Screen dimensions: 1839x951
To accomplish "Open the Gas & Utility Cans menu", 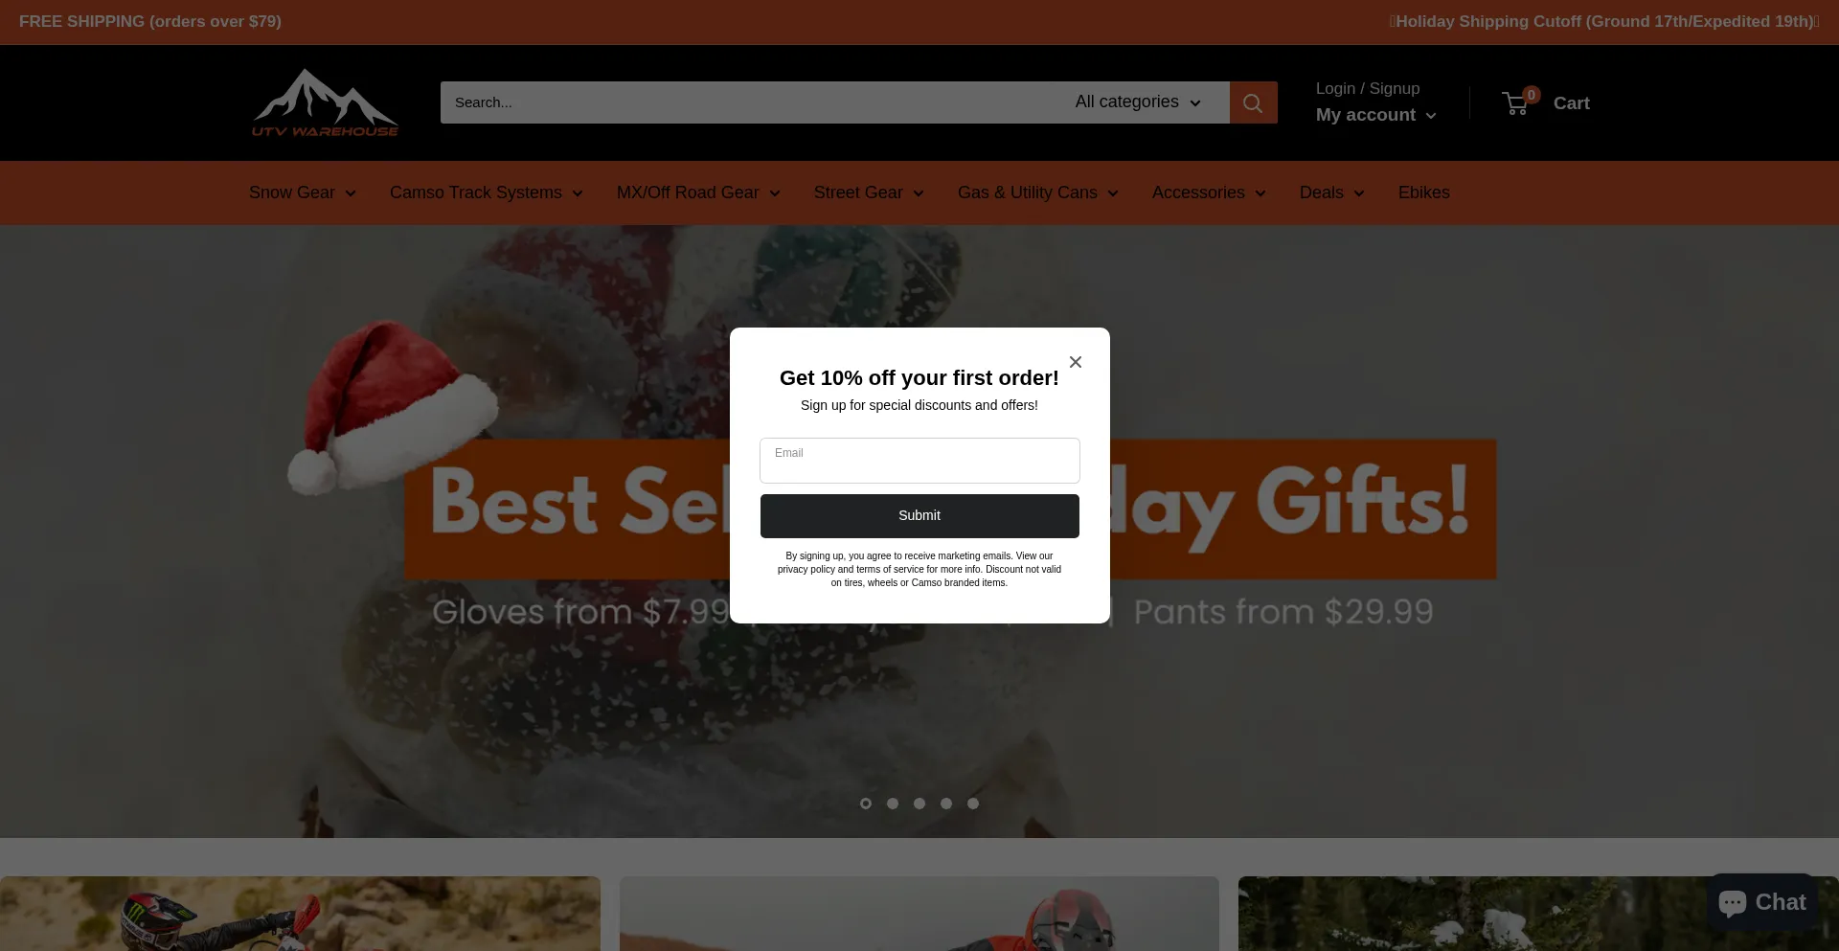I will click(x=1038, y=192).
